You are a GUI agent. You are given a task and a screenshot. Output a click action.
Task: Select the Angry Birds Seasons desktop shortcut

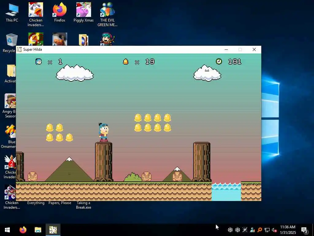pos(10,106)
